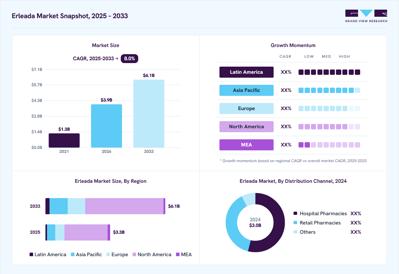Click the Grand View Research logo
Image resolution: width=399 pixels, height=274 pixels.
pyautogui.click(x=366, y=16)
